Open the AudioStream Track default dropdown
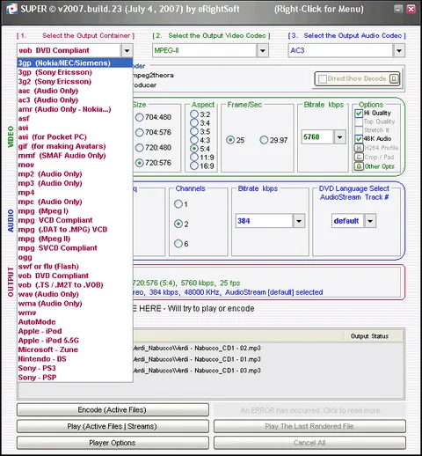 pyautogui.click(x=370, y=221)
